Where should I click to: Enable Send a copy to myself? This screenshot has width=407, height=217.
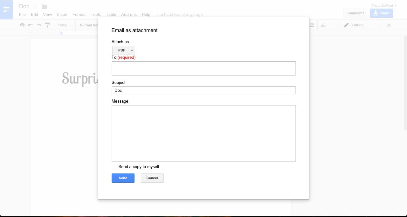coord(114,167)
